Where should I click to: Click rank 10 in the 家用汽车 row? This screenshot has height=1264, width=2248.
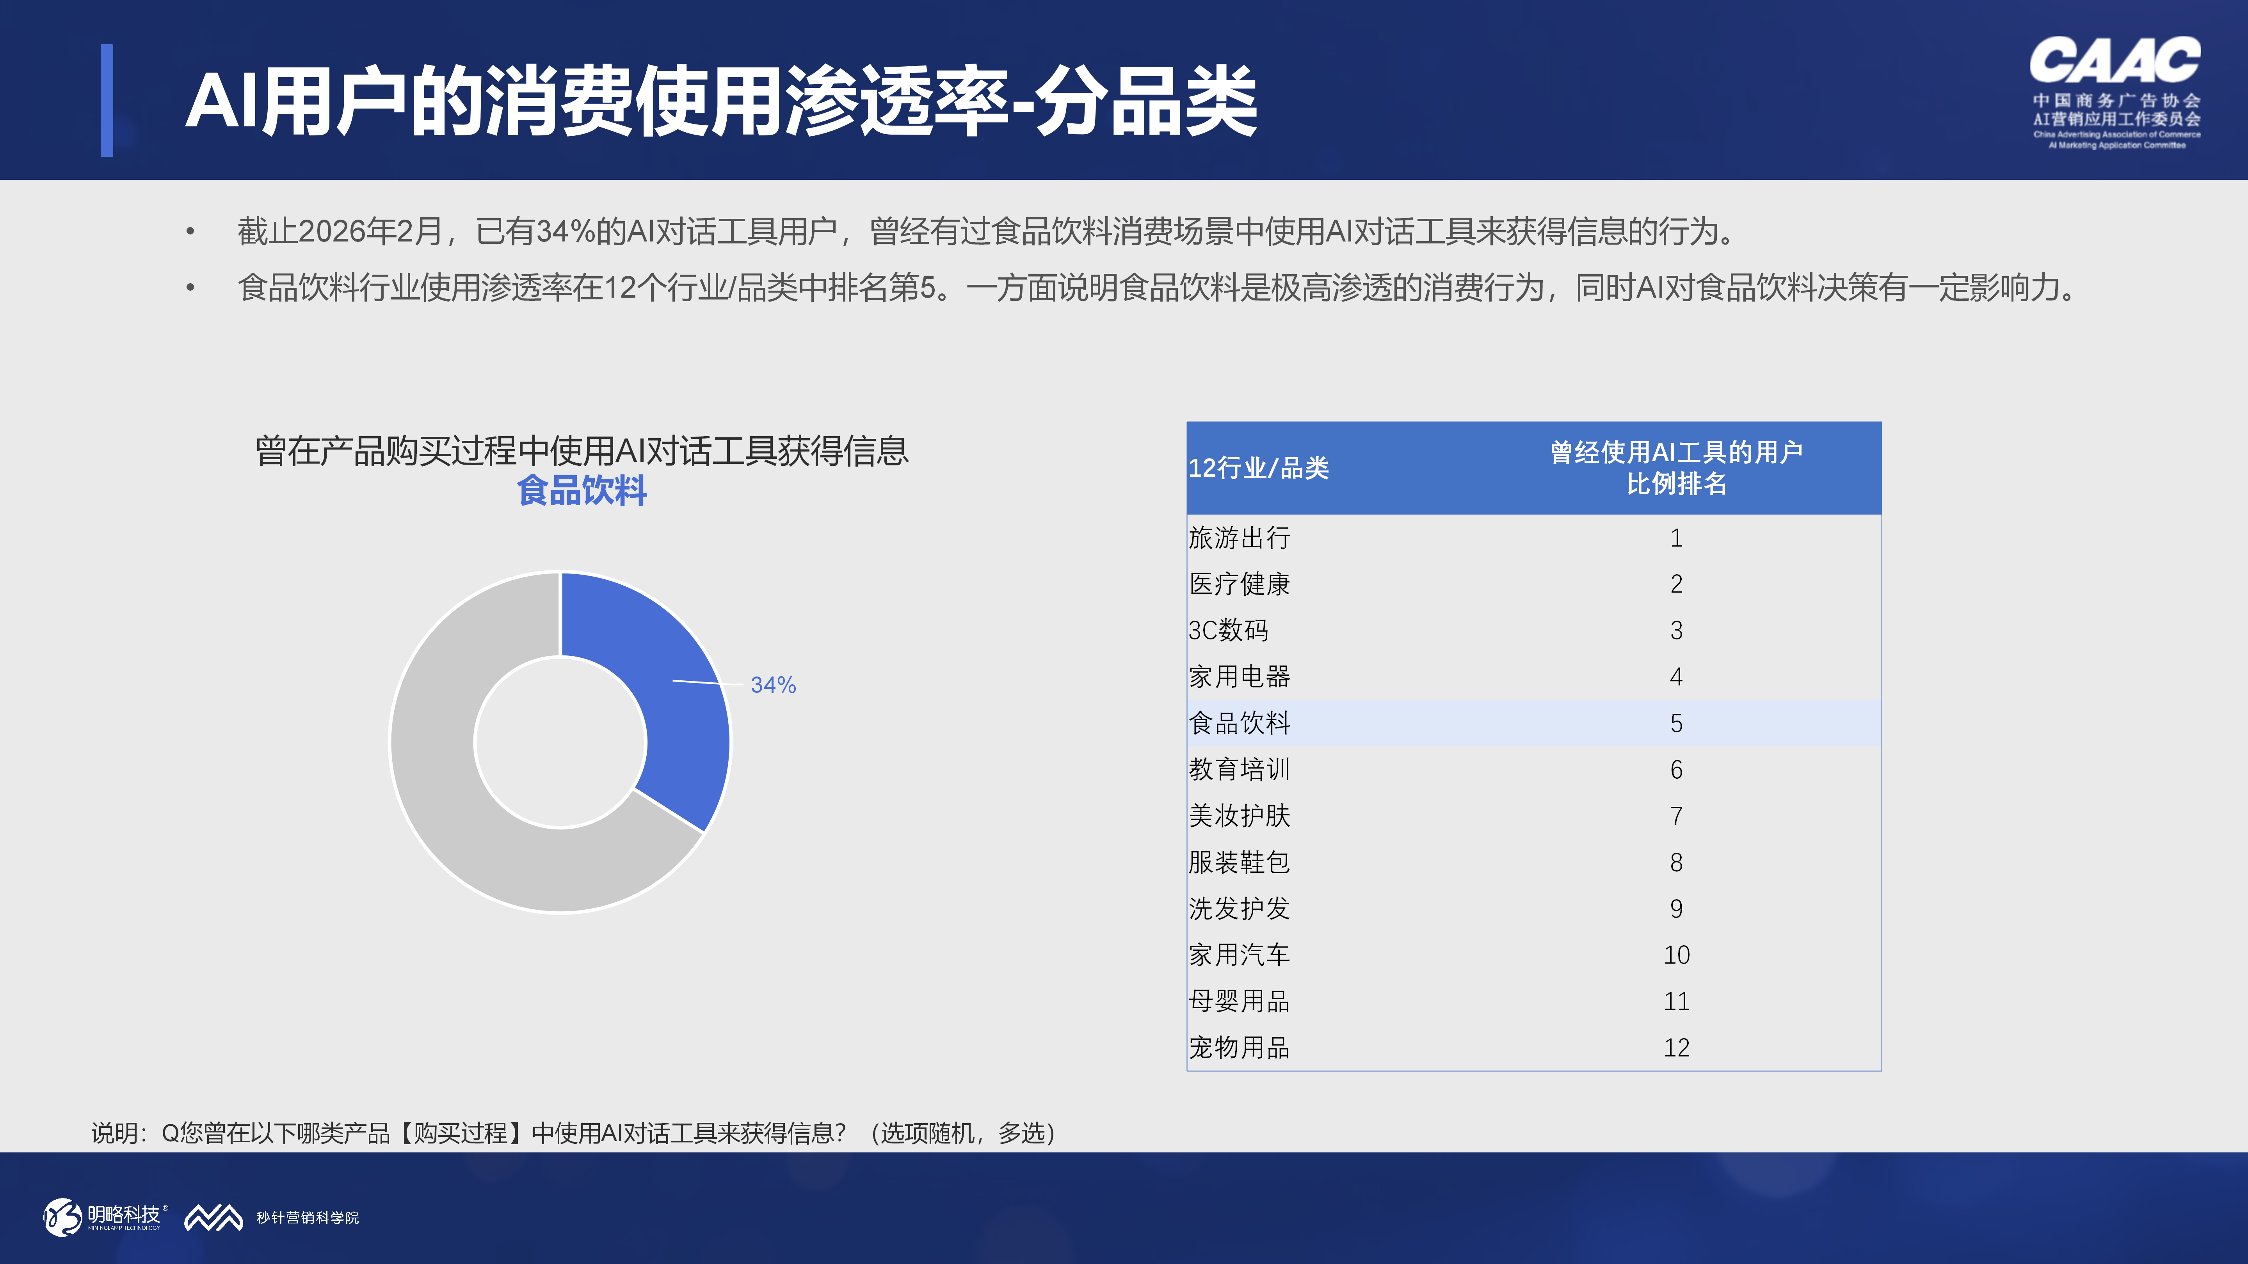click(x=1676, y=954)
